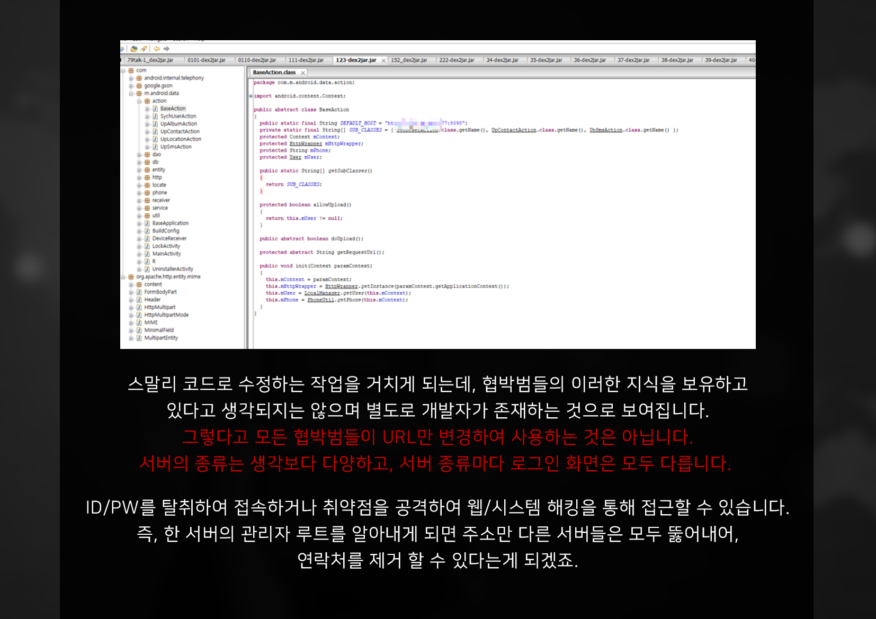Collapse the m.android.data package

click(x=131, y=94)
